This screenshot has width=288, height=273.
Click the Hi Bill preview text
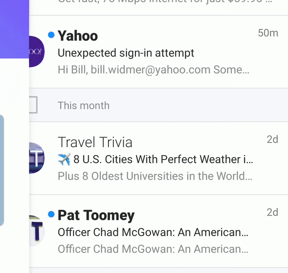point(153,70)
